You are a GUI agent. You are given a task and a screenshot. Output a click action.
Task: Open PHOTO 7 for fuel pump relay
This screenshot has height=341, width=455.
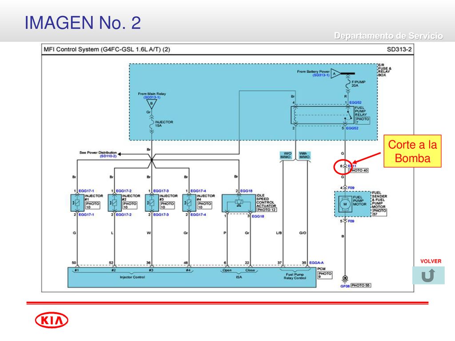click(363, 121)
